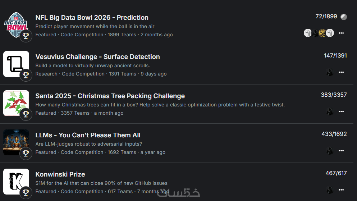
Task: Open the NFL Big Data Bowl 2026 title link
Action: click(92, 18)
